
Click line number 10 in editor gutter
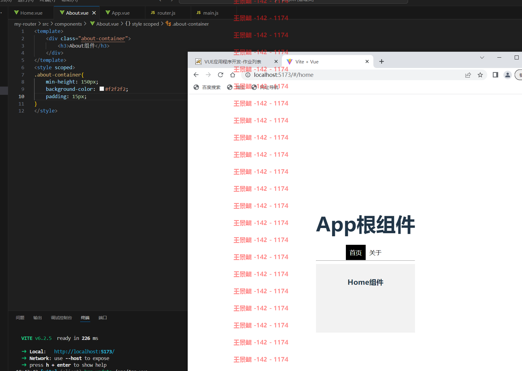tap(21, 96)
